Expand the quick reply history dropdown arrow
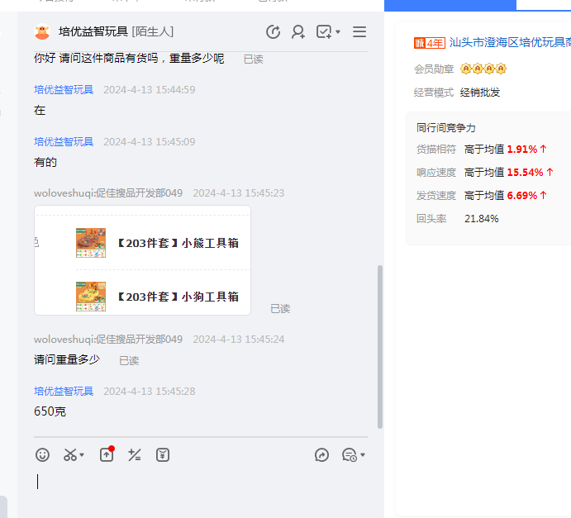The height and width of the screenshot is (518, 571). [x=363, y=455]
